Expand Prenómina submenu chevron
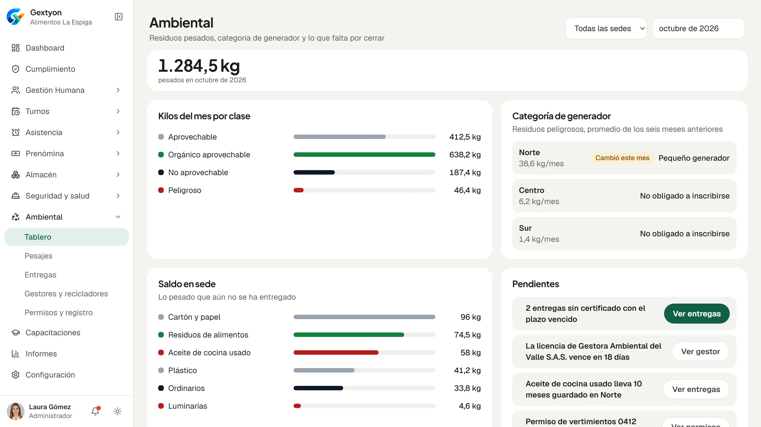Viewport: 761px width, 427px height. tap(118, 154)
